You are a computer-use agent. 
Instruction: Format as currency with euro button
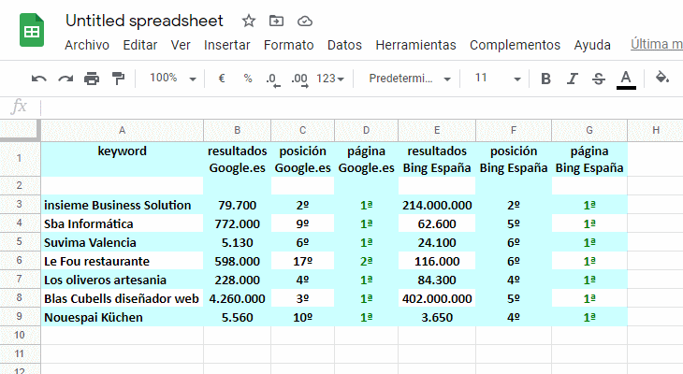(222, 79)
